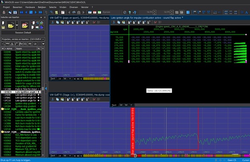Click the blue A text icon on the toolbar's right end

click(247, 12)
